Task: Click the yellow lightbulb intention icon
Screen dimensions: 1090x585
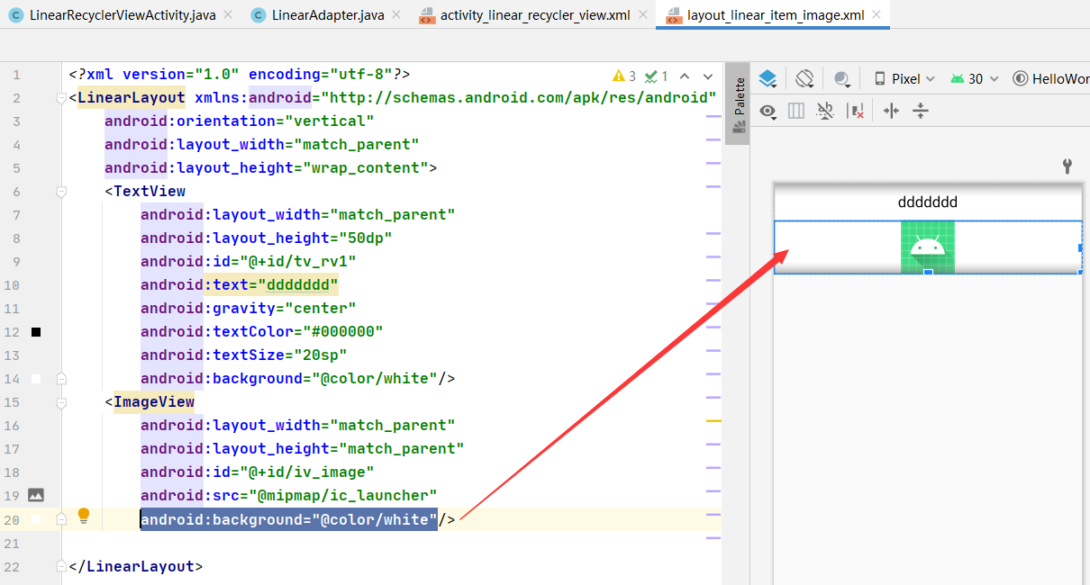Action: click(x=84, y=516)
